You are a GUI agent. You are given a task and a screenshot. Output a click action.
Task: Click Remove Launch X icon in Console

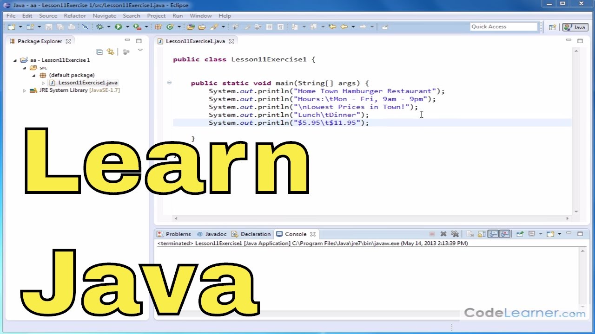tap(443, 234)
